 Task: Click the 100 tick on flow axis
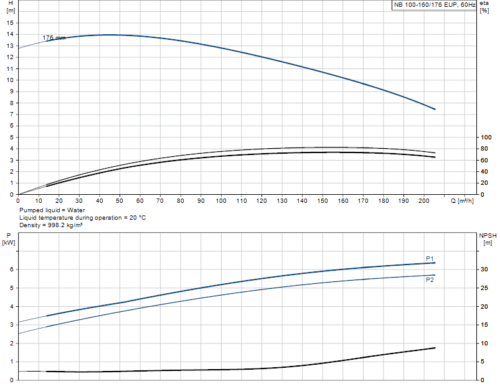221,201
